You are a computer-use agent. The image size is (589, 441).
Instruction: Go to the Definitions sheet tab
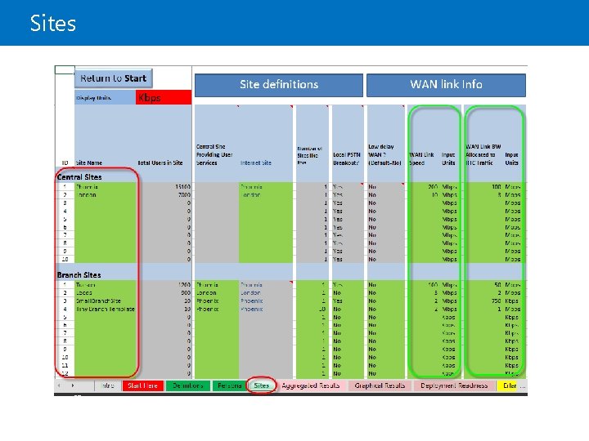point(188,385)
